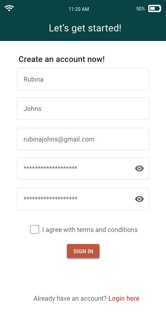Tap the 50% battery percentage
This screenshot has width=166, height=320.
[141, 9]
